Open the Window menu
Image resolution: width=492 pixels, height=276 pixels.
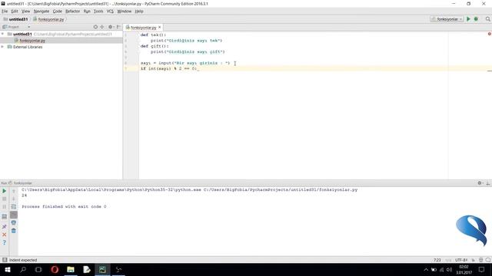pyautogui.click(x=124, y=11)
